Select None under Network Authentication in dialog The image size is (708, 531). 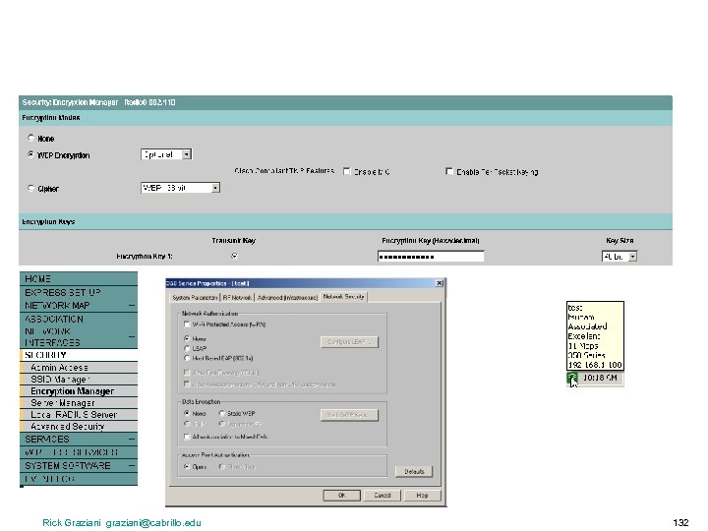click(187, 338)
